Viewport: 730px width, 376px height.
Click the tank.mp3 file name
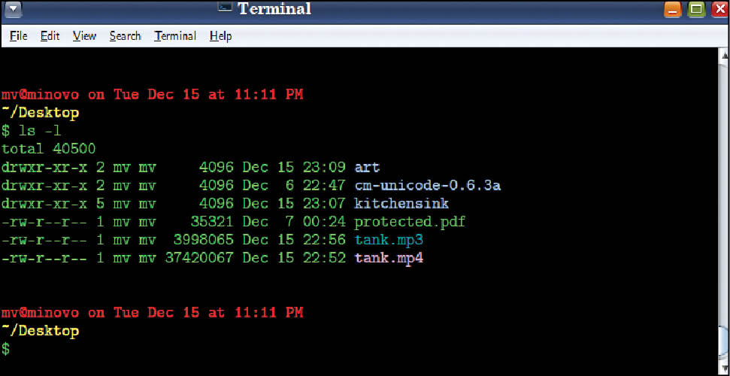389,240
